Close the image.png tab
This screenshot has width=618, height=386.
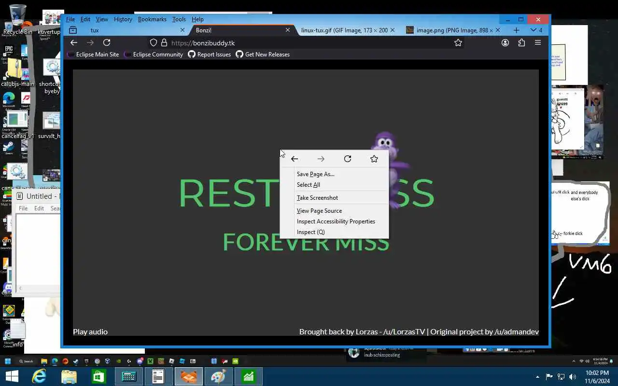[498, 30]
